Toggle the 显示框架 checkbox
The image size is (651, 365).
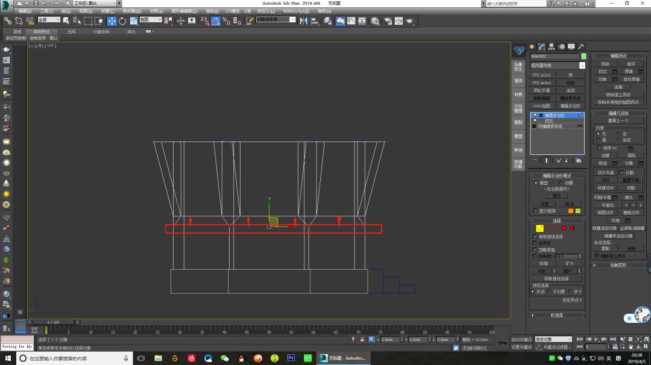[535, 211]
